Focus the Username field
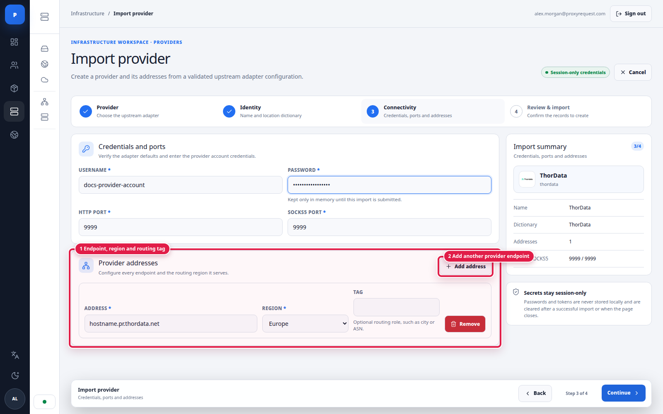Image resolution: width=663 pixels, height=414 pixels. (x=181, y=185)
